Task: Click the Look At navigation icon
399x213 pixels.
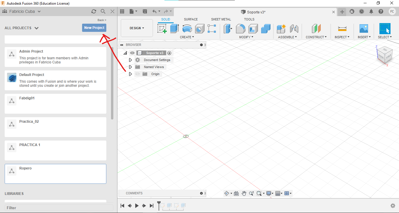Action: [236, 193]
